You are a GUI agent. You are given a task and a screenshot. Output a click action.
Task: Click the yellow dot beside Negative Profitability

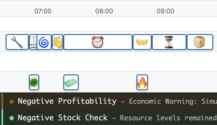point(12,102)
